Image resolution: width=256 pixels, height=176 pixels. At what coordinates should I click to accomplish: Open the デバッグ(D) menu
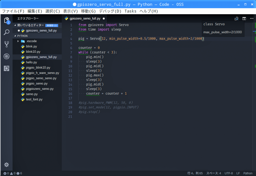110,11
